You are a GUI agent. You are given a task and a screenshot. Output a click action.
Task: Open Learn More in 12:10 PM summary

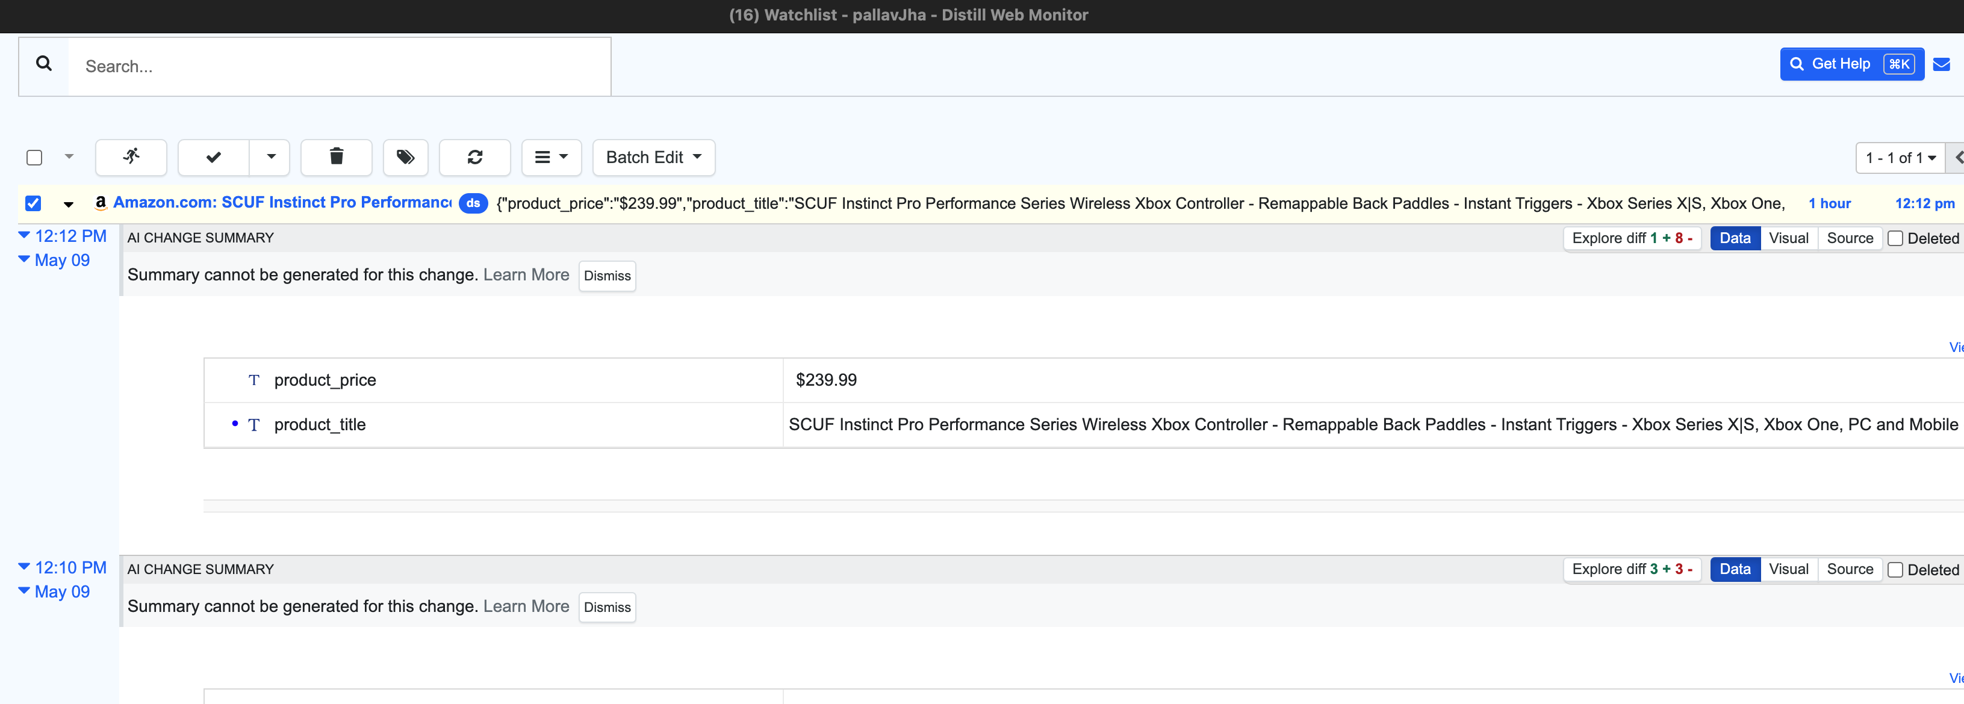tap(526, 607)
